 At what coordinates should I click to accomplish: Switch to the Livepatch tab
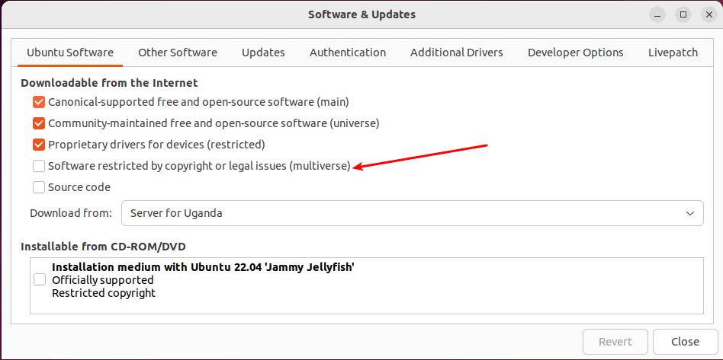(x=673, y=53)
